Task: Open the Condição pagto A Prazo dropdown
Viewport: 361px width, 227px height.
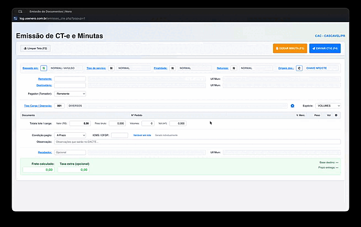Action: click(x=71, y=135)
